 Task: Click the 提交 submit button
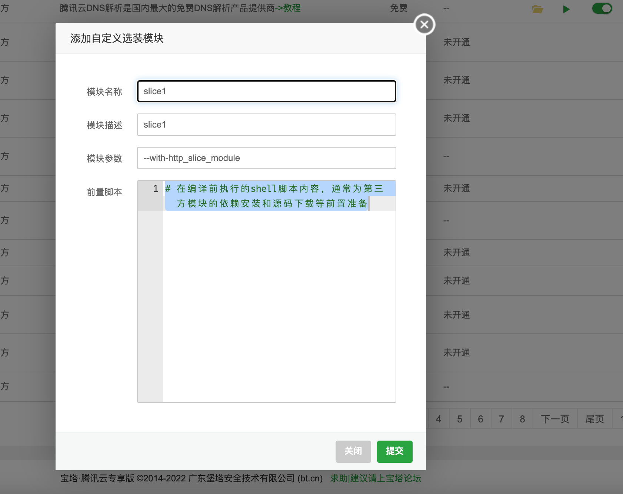[x=394, y=451]
